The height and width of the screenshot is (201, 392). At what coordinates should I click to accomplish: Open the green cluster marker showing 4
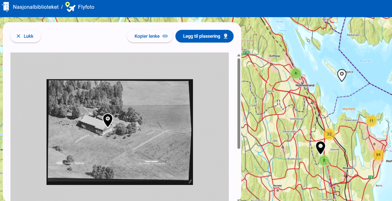pos(296,72)
